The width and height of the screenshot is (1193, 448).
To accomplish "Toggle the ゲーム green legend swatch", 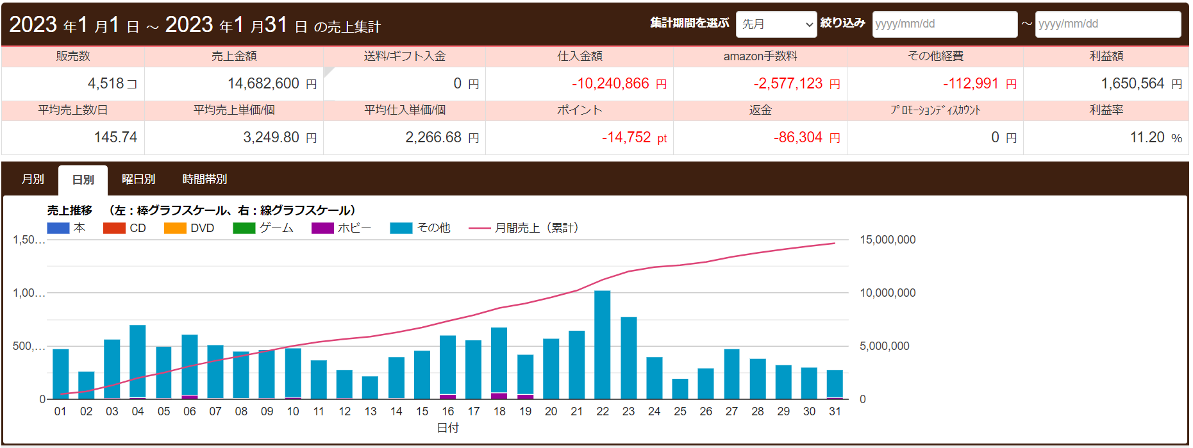I will tap(244, 228).
